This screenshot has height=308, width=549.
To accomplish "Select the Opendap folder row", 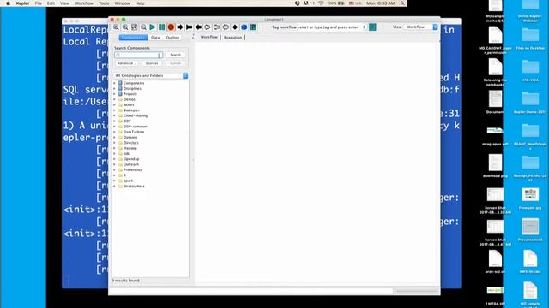I will click(x=131, y=159).
